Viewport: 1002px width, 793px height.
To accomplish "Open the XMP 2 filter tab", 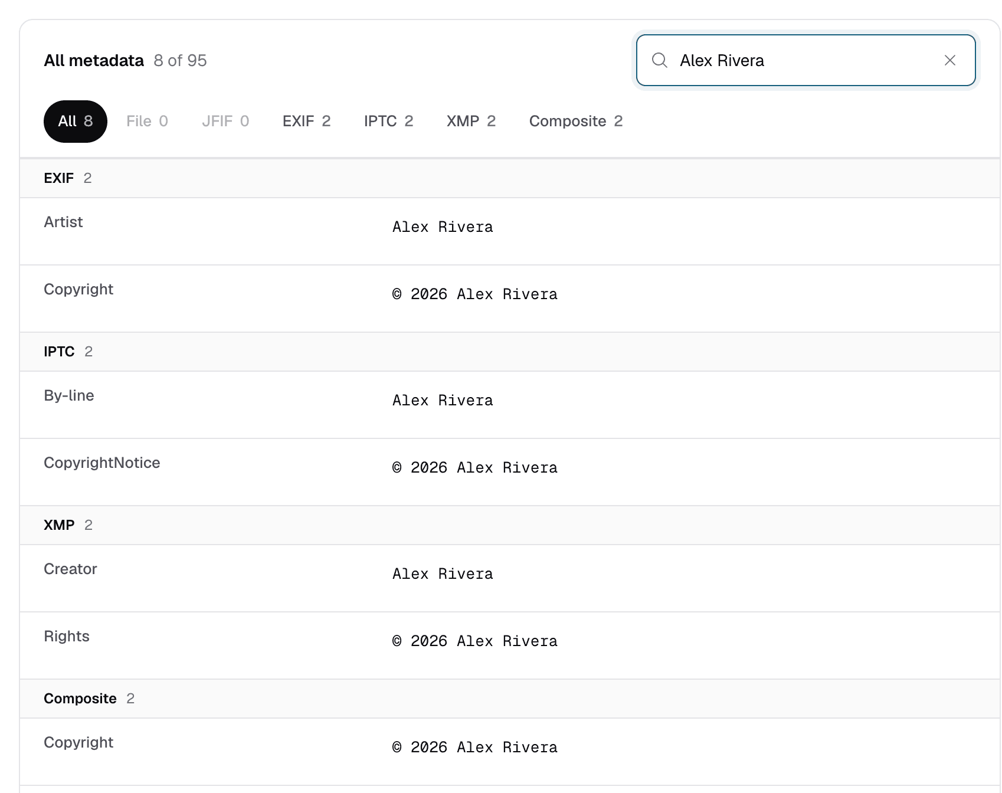I will coord(471,121).
